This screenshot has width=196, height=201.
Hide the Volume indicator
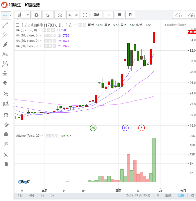click(48, 136)
